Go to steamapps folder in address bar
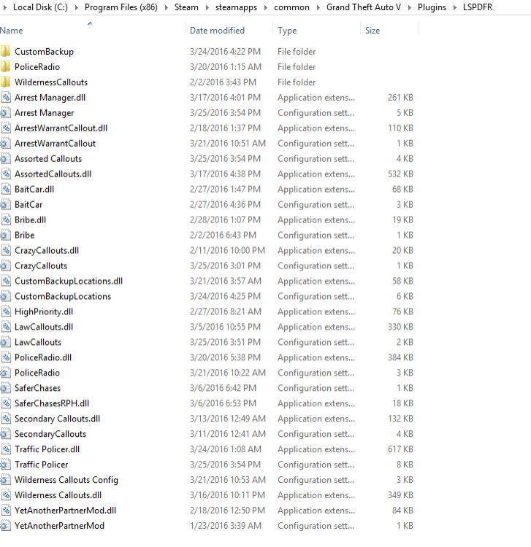This screenshot has width=531, height=547. pyautogui.click(x=236, y=7)
